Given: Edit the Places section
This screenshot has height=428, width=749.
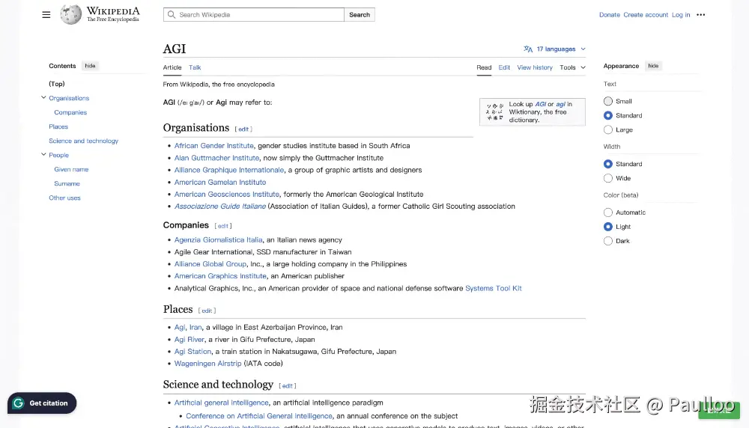Looking at the screenshot, I should [x=207, y=311].
